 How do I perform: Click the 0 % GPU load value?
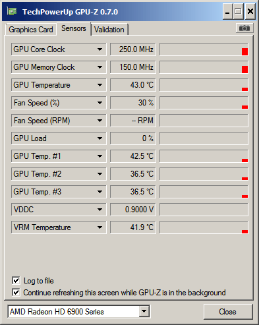coord(133,138)
